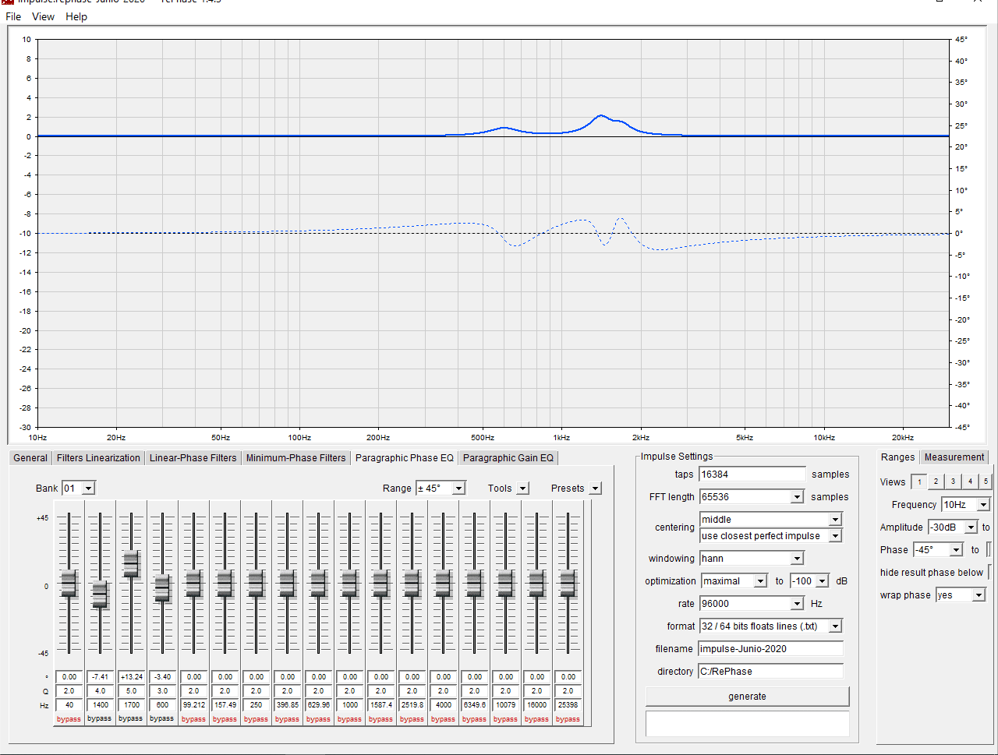Toggle bypass for the 25398 Hz band
Screen dimensions: 998x755
568,719
